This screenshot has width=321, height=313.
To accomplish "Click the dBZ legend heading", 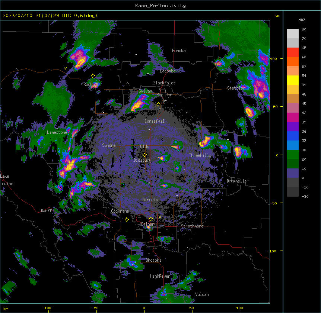I will coord(302,20).
